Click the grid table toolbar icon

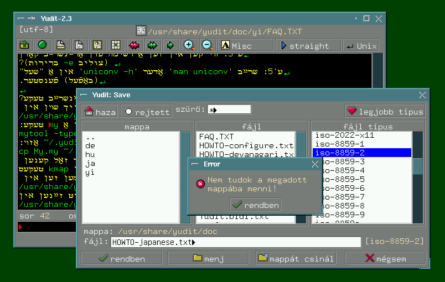coord(116,45)
